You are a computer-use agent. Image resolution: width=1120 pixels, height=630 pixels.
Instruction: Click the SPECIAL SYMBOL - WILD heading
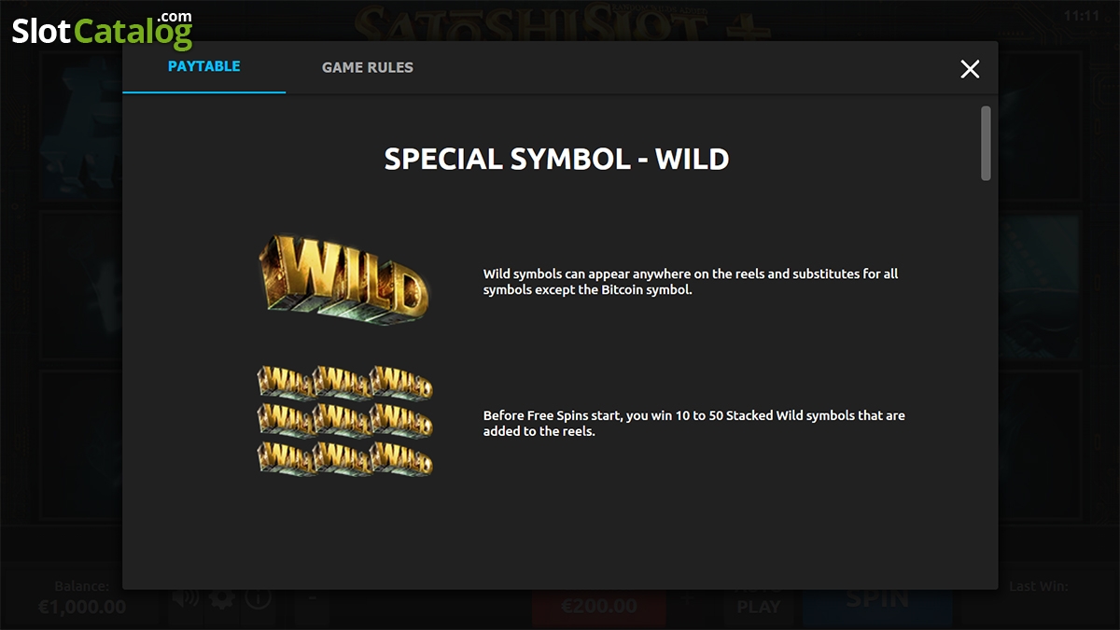556,159
